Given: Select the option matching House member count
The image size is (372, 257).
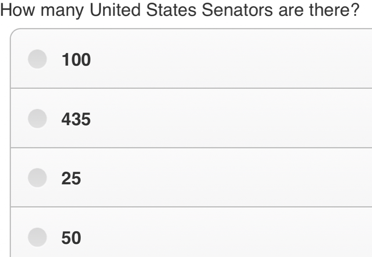Looking at the screenshot, I should [x=37, y=119].
